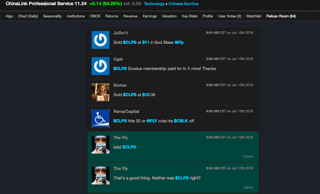
Task: Open the Valuation tab
Action: click(x=169, y=16)
